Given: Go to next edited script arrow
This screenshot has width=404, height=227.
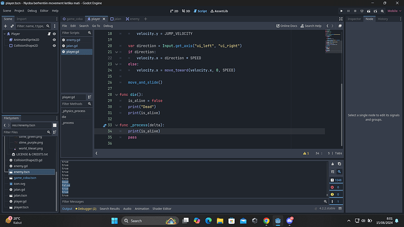Looking at the screenshot, I should pos(333,26).
